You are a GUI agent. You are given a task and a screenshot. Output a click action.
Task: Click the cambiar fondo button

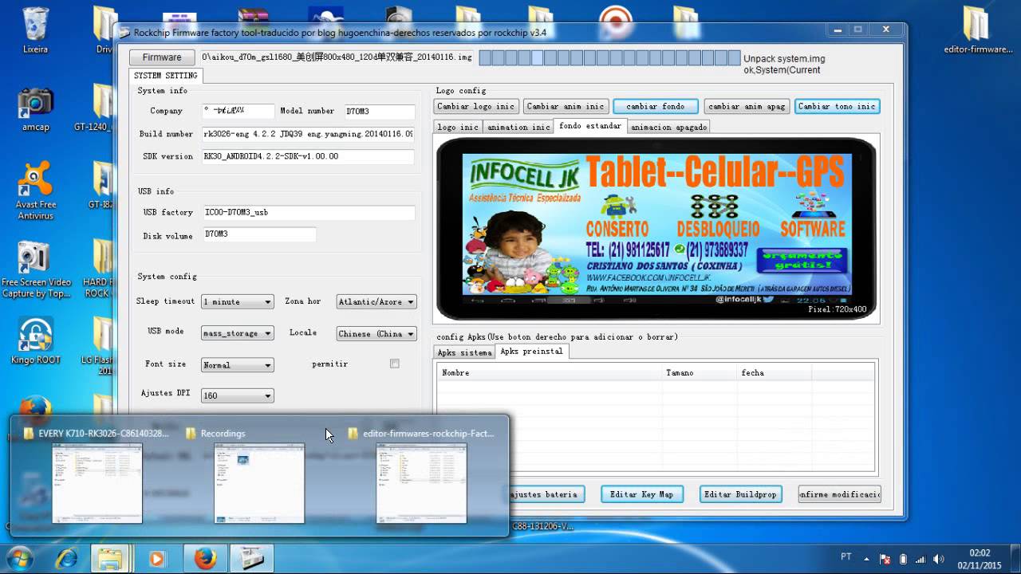656,106
